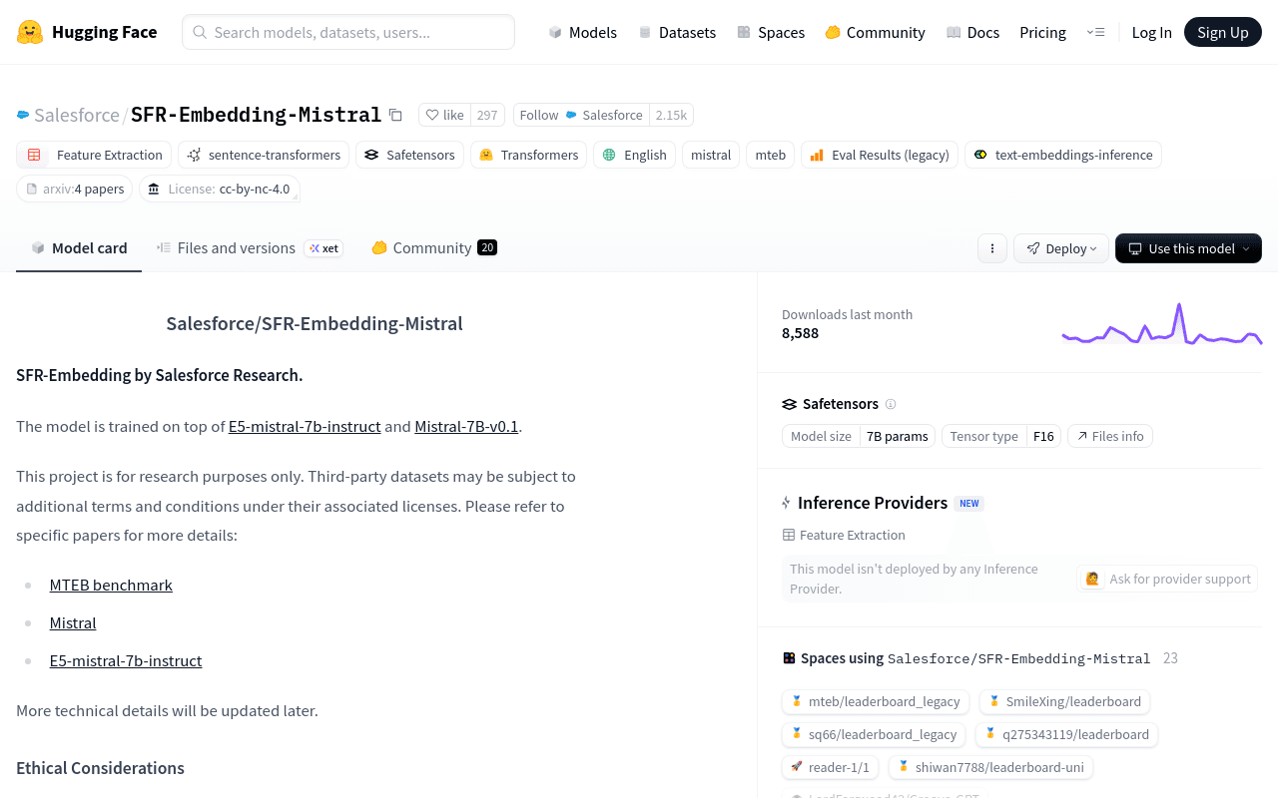Click the xet badge on the Files tab

click(323, 248)
